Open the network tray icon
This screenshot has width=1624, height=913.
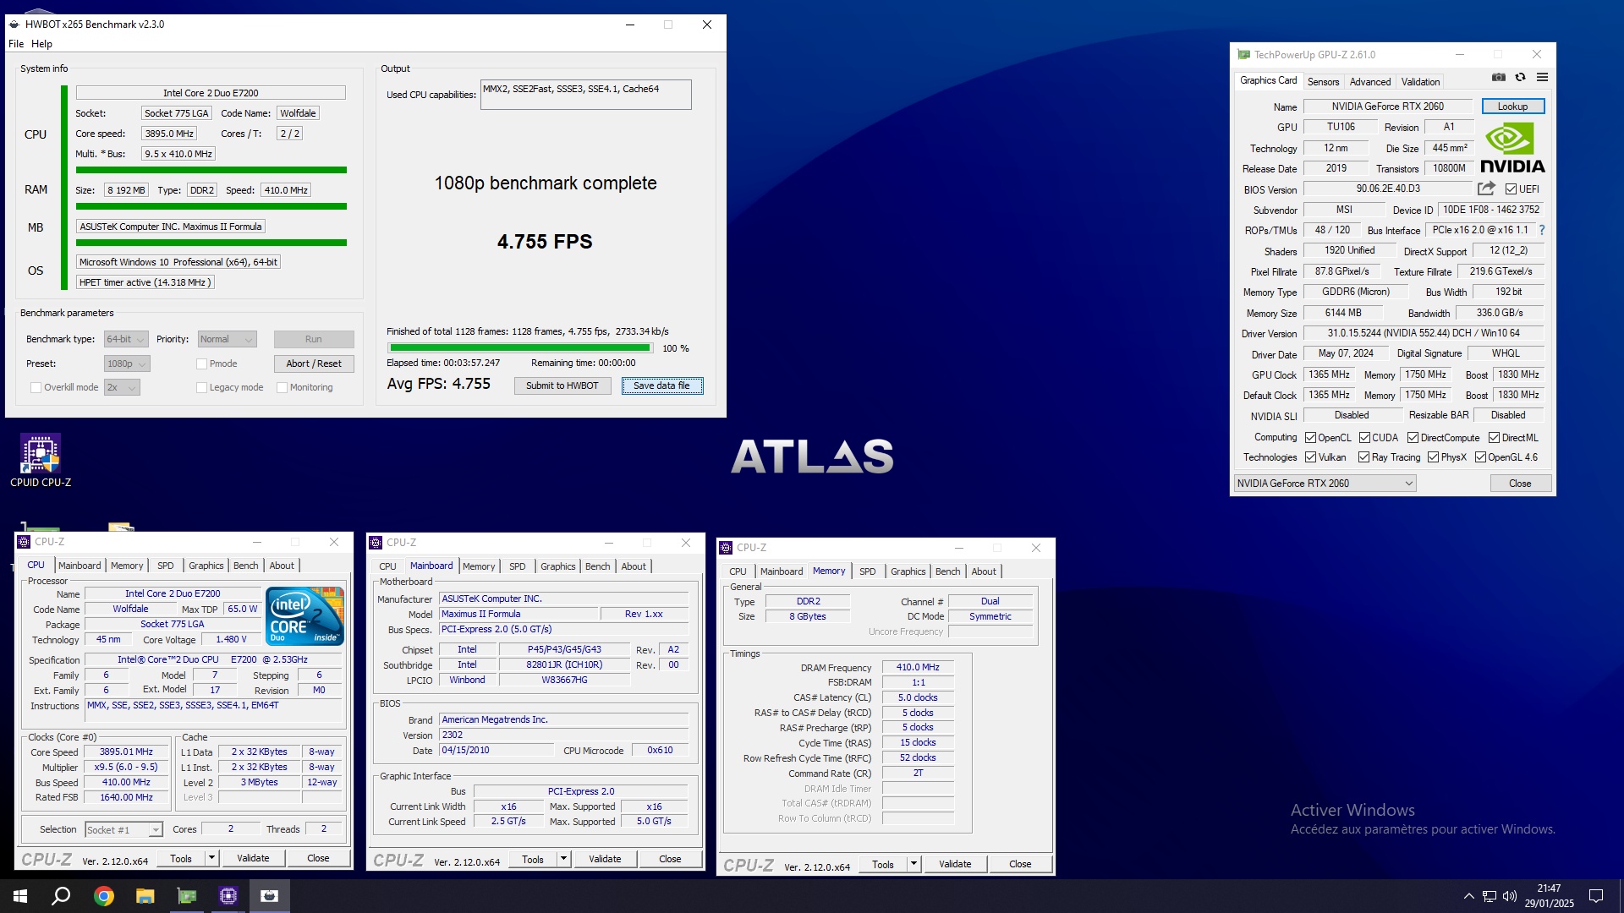click(x=1490, y=896)
